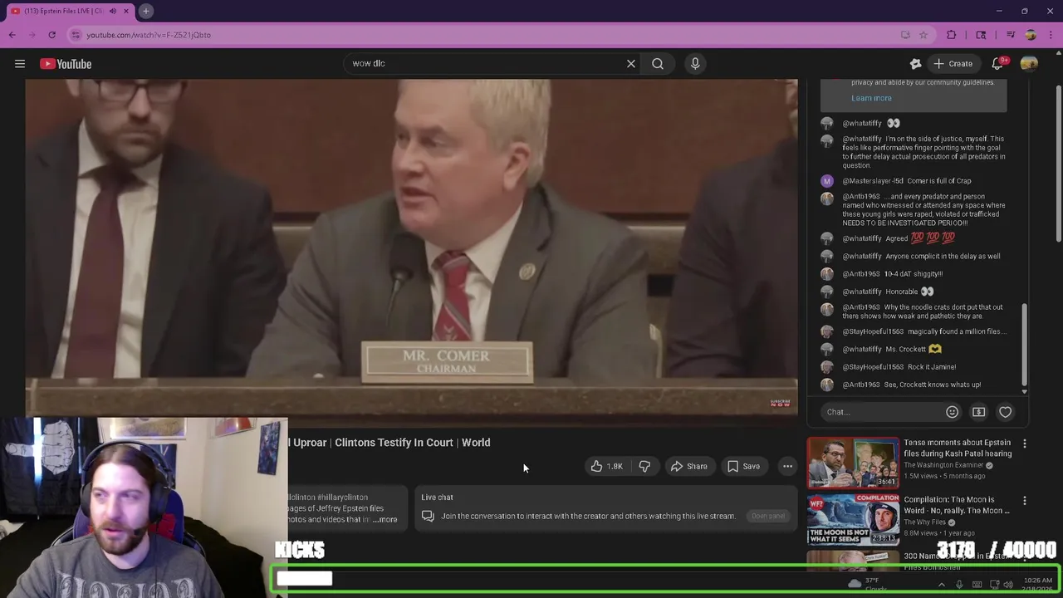Open the chat emoji picker

coord(952,412)
